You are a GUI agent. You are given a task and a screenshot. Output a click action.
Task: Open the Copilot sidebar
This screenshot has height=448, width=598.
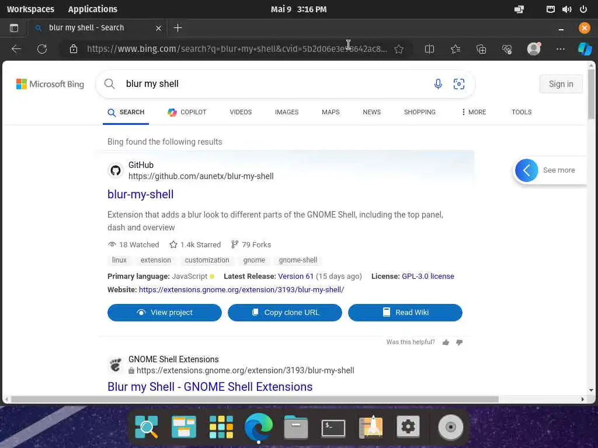pyautogui.click(x=585, y=49)
